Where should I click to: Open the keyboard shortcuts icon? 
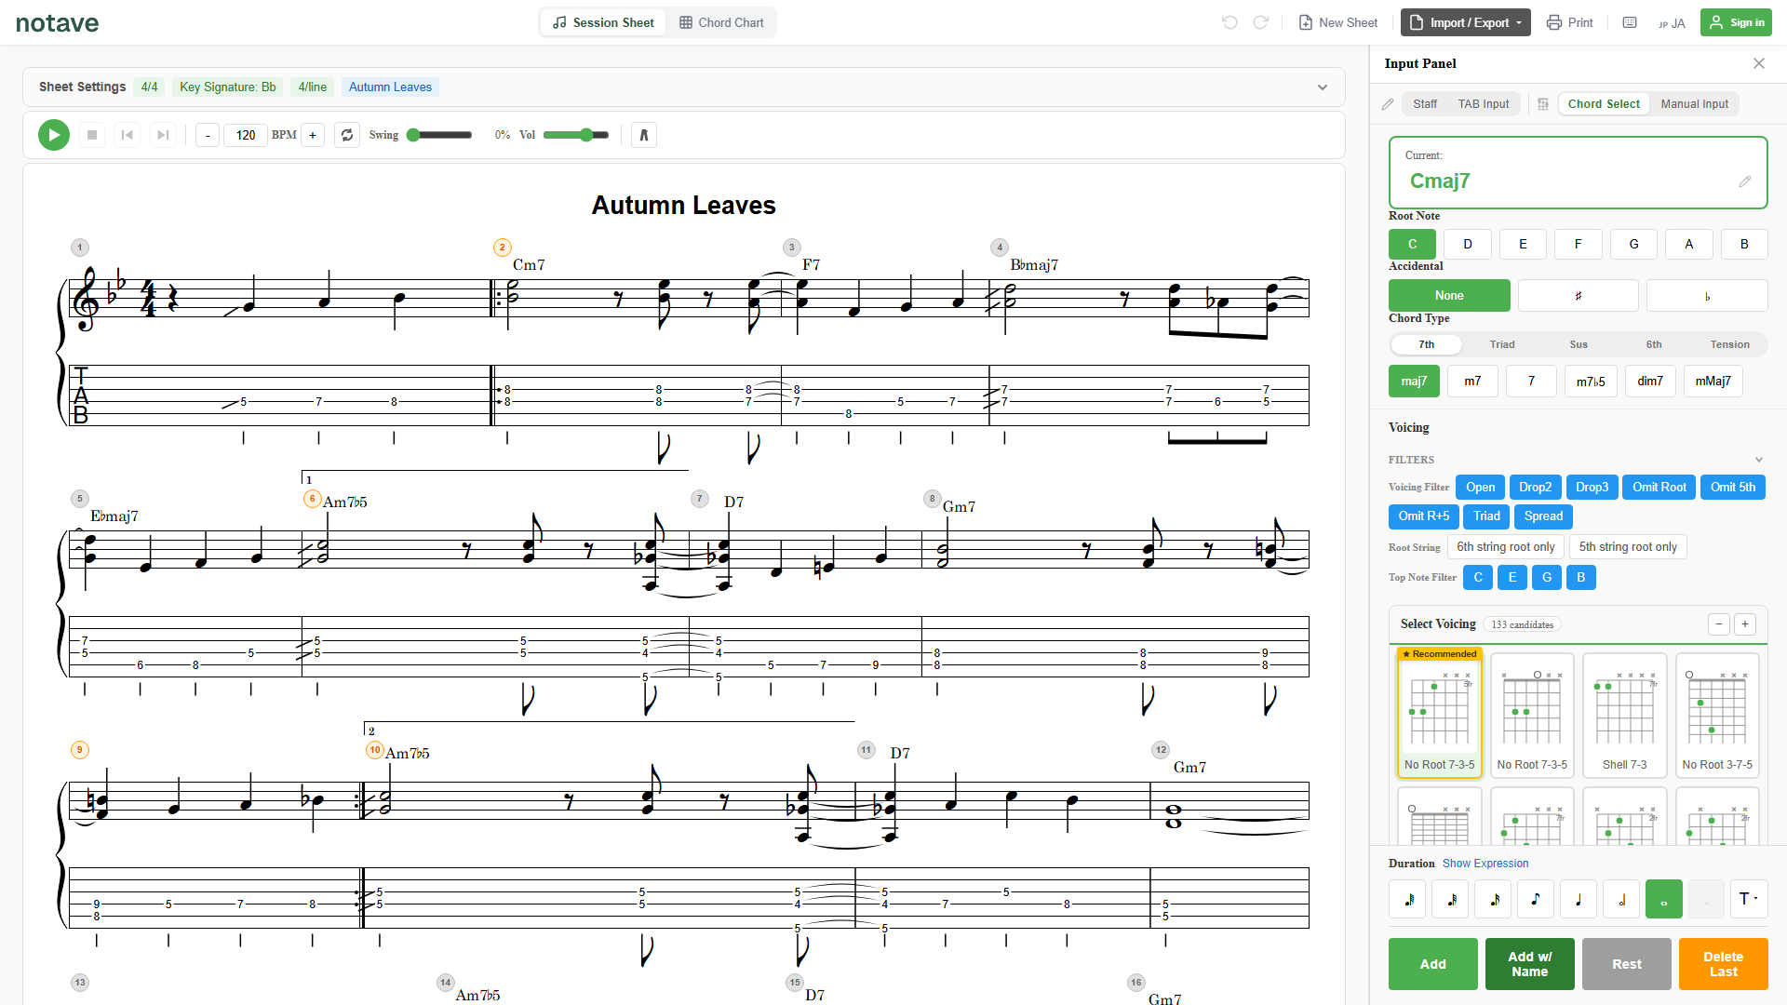click(1630, 22)
